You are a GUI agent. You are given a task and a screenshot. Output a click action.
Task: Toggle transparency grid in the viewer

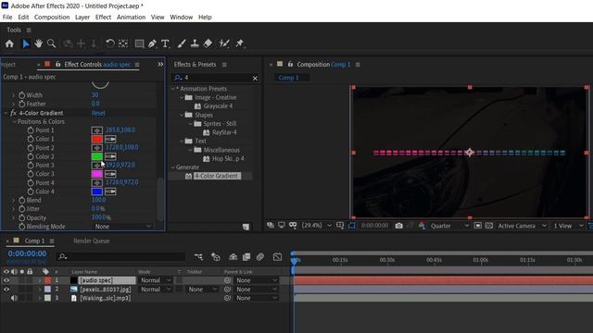click(489, 226)
